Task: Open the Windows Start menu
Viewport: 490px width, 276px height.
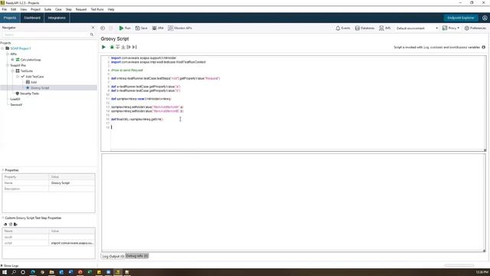Action: 5,272
